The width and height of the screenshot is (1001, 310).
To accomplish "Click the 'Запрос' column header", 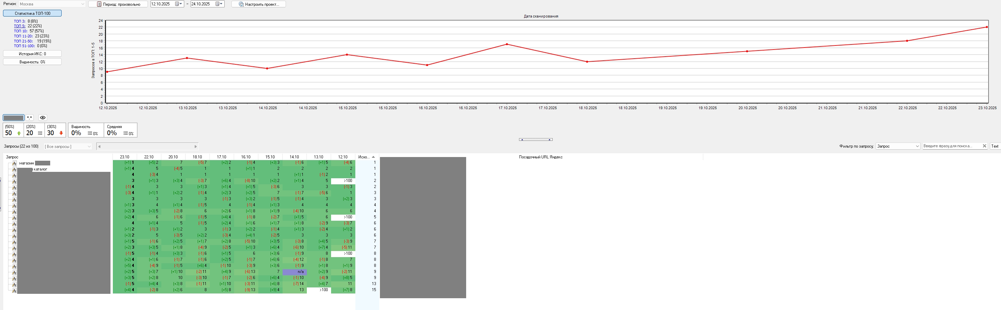I will 58,157.
